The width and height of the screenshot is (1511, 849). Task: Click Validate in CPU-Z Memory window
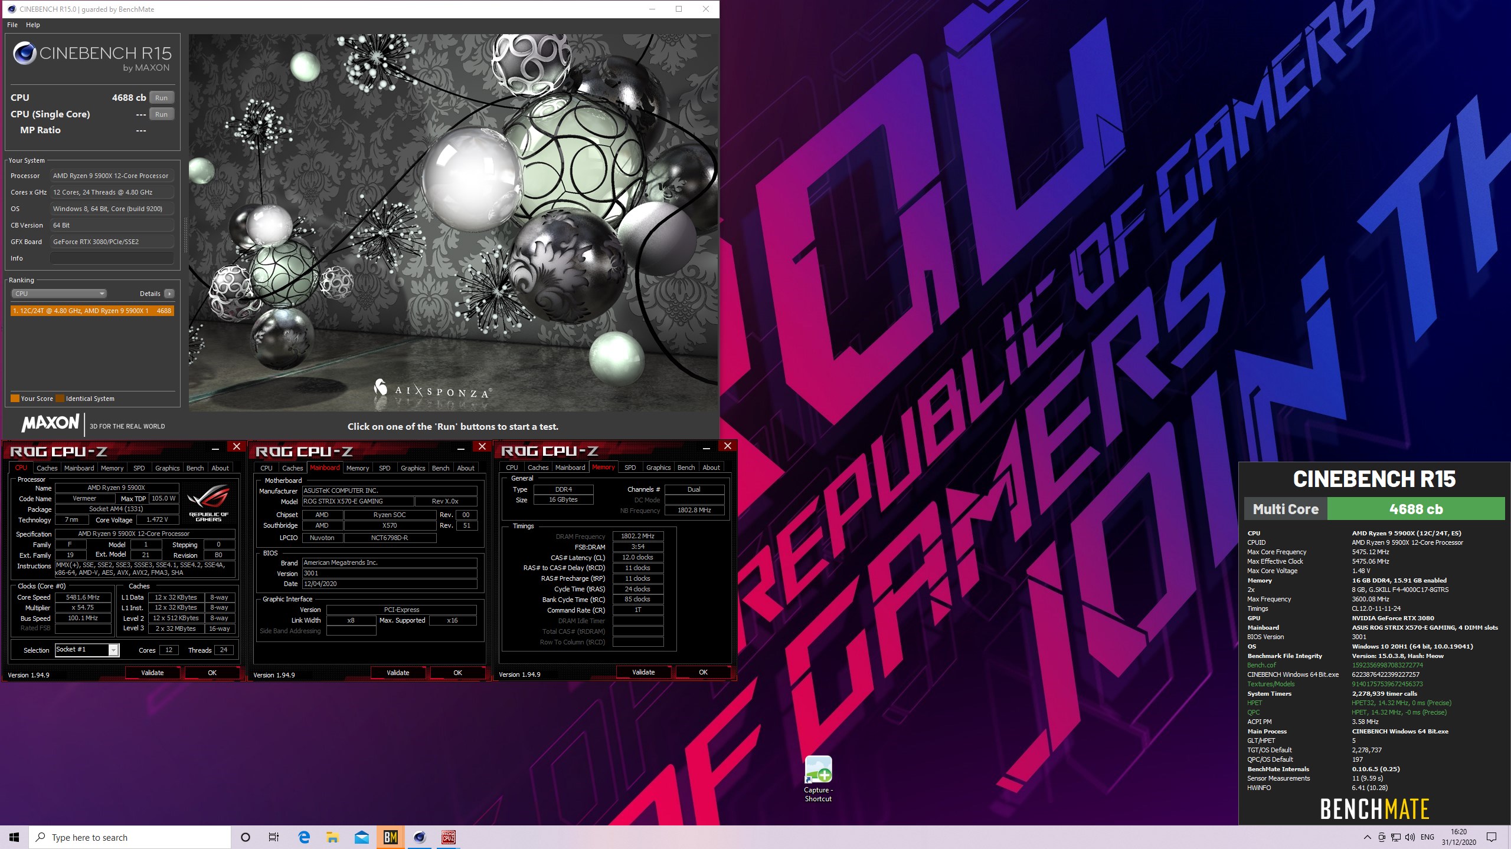click(643, 672)
